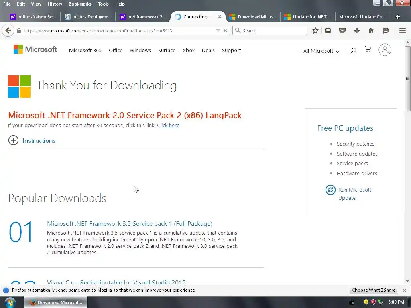This screenshot has width=411, height=308.
Task: Click the Pocket save icon
Action: pos(342,30)
